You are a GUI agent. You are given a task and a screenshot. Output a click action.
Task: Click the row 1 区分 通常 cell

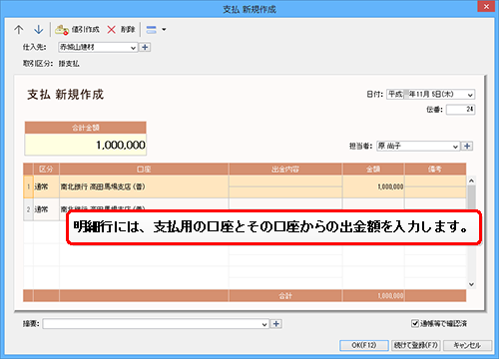[x=46, y=186]
